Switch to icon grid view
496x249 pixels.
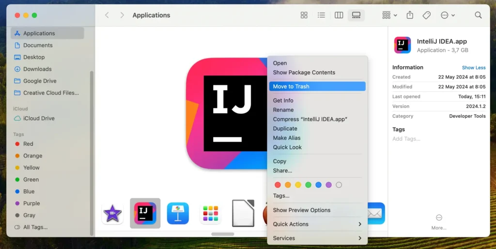pos(304,15)
